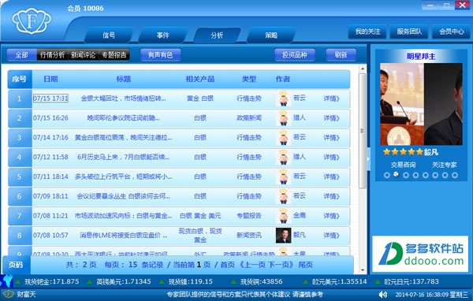Image resolution: width=473 pixels, height=301 pixels.
Task: Open 会员中心
Action: (451, 32)
